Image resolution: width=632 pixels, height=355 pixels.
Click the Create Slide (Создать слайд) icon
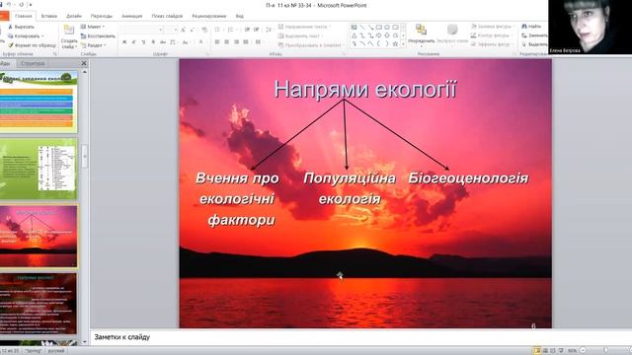coord(69,30)
